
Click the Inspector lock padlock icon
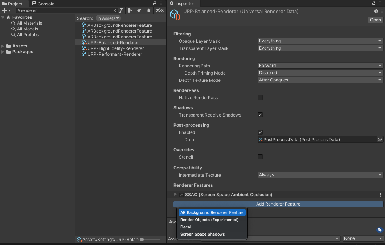[x=374, y=3]
